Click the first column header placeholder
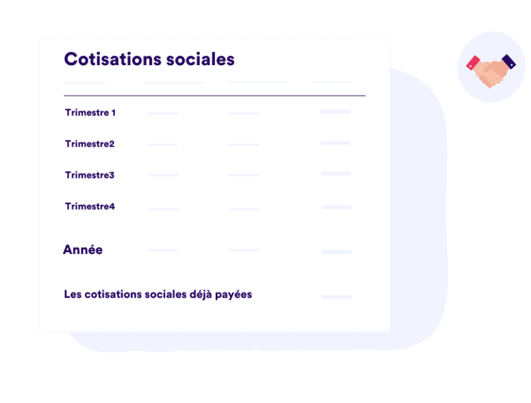Image resolution: width=531 pixels, height=403 pixels. 84,82
